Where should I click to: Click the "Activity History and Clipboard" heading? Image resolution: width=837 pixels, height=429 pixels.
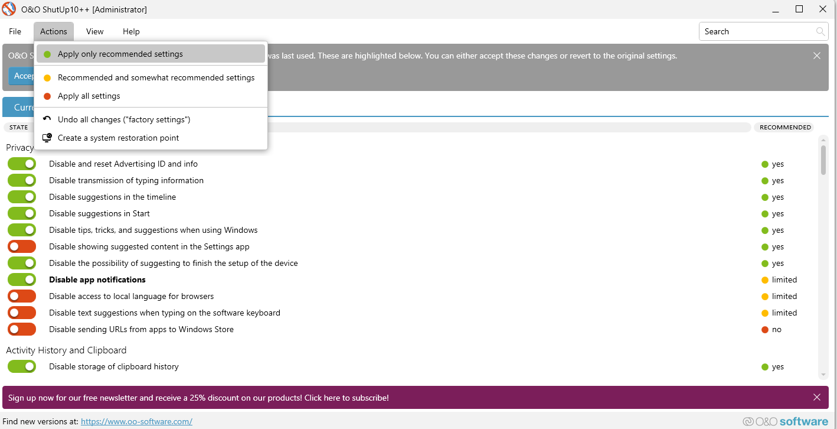(x=66, y=350)
